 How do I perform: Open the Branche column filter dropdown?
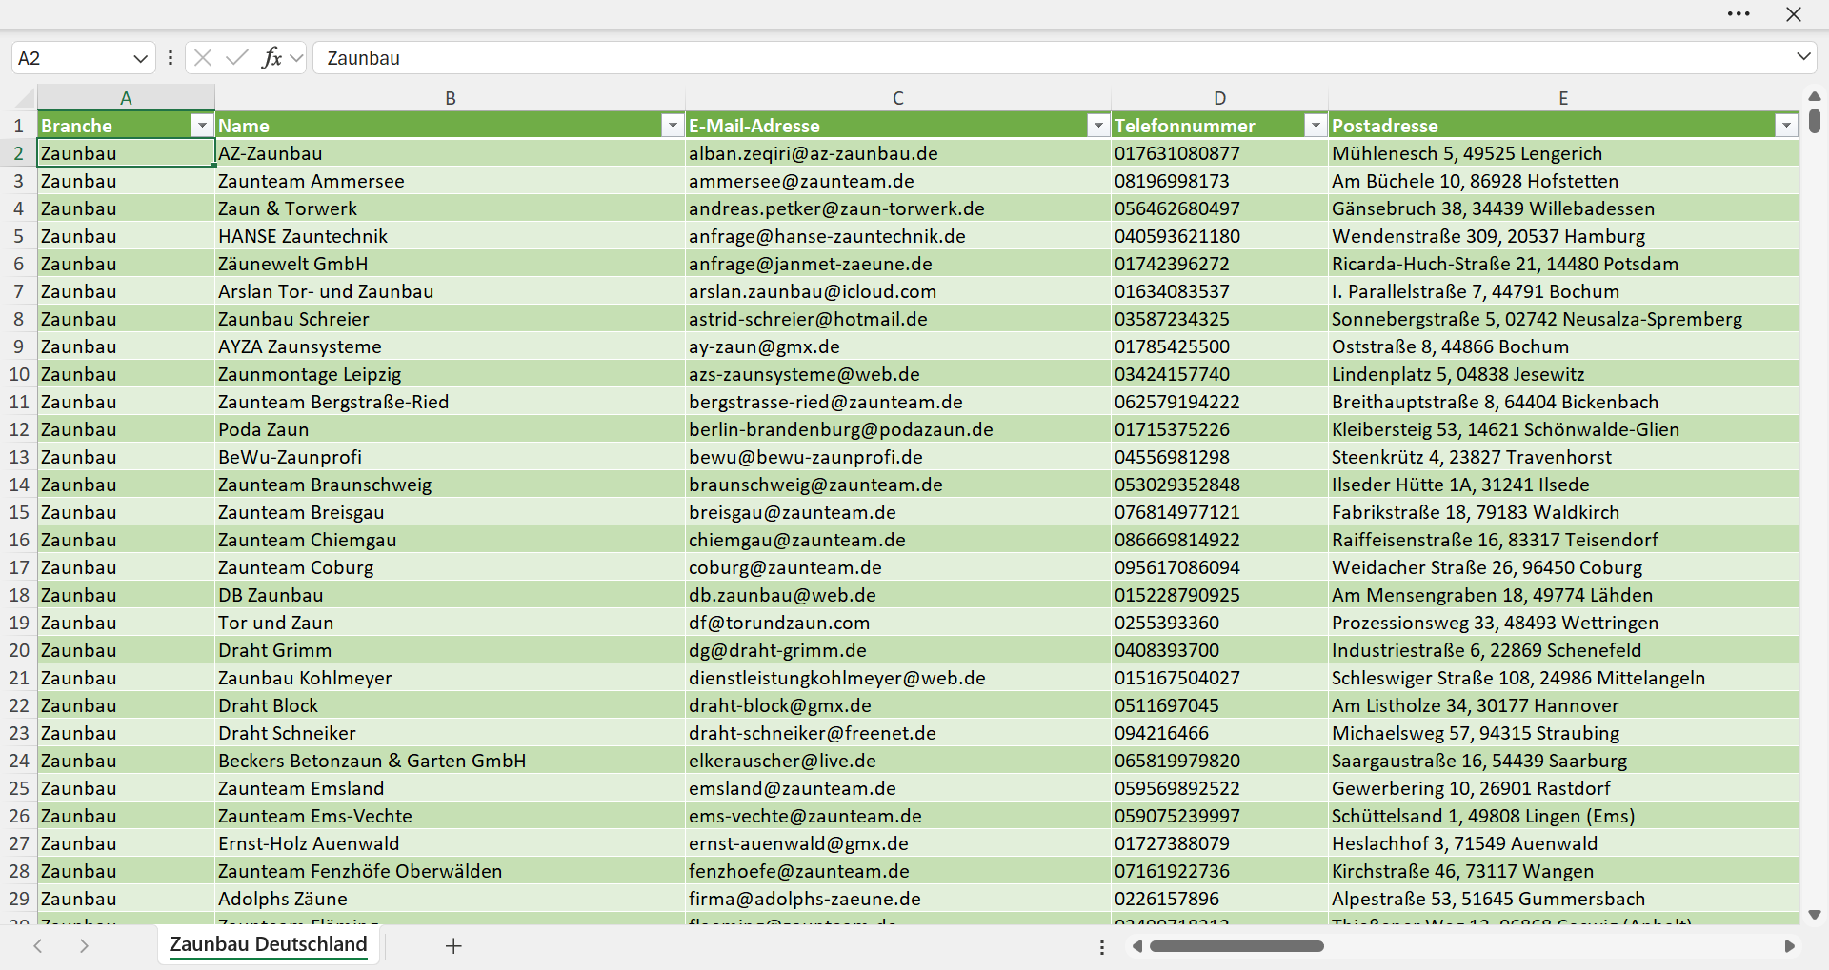pyautogui.click(x=202, y=126)
